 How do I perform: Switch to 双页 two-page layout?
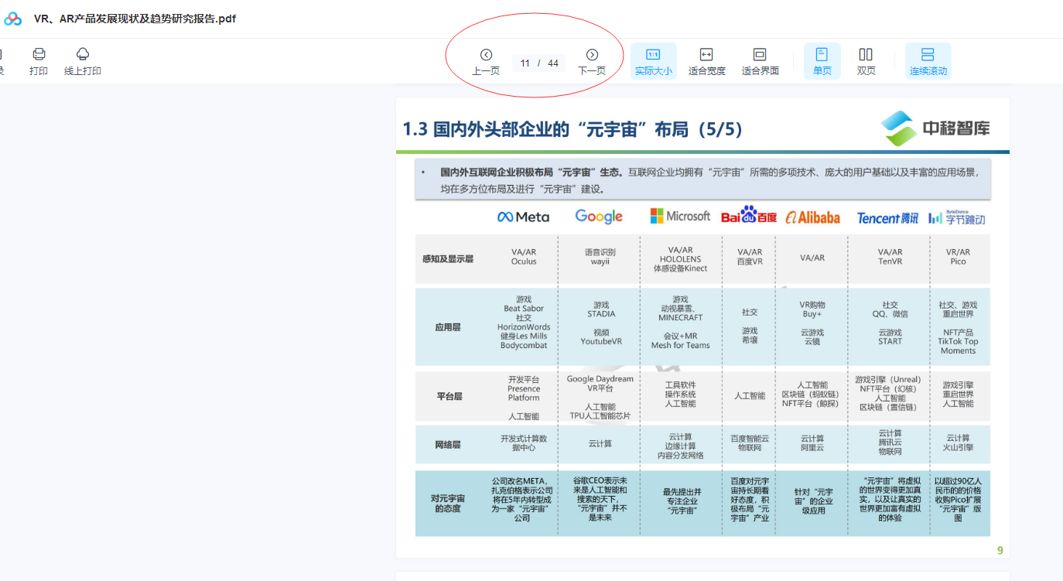point(866,61)
